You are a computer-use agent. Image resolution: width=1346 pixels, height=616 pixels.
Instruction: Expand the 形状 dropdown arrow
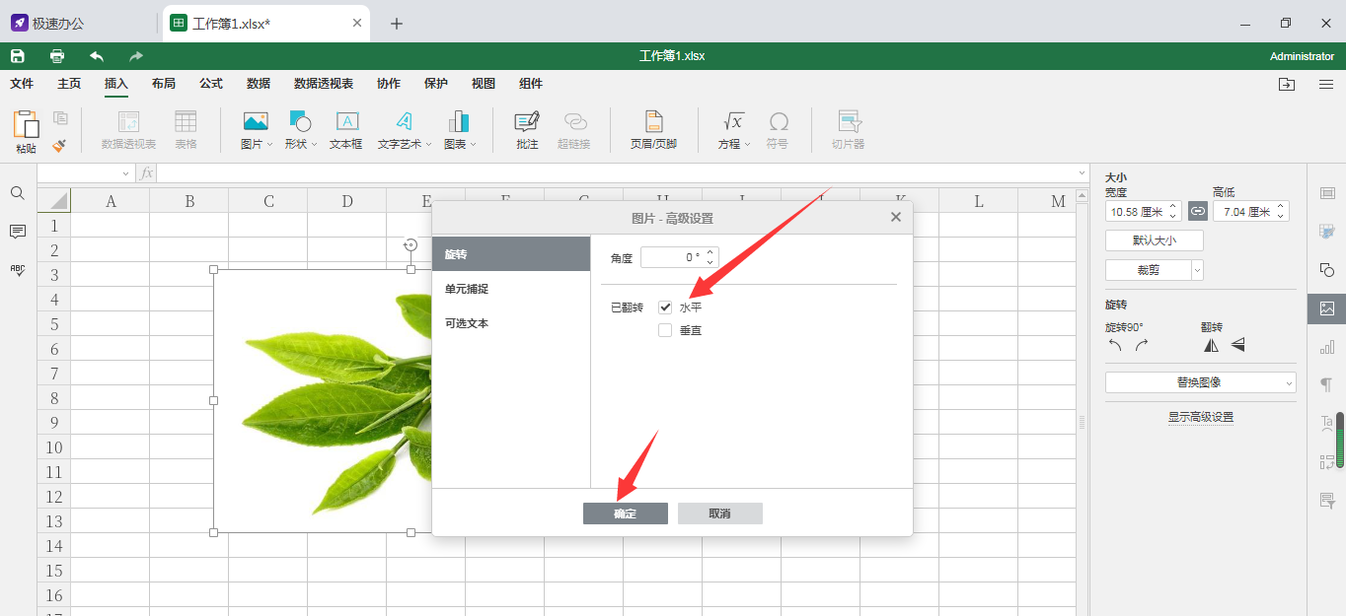click(x=315, y=144)
